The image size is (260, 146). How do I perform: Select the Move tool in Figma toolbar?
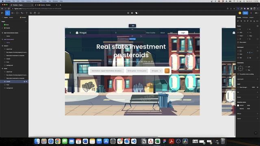[x=7, y=13]
